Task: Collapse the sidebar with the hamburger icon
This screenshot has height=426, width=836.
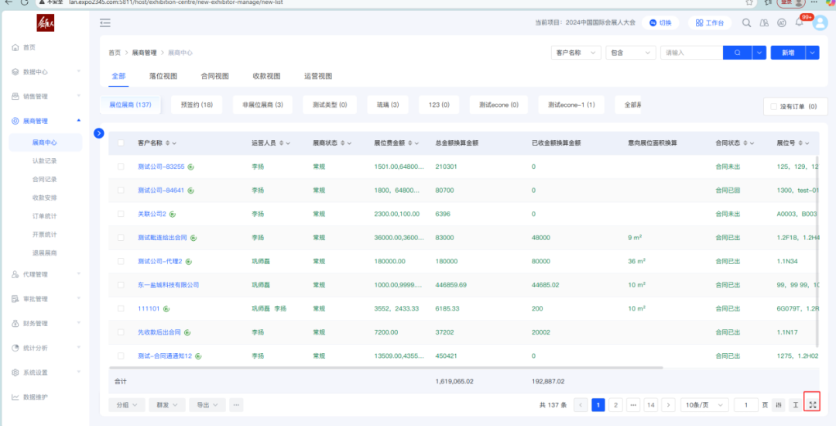Action: click(x=105, y=22)
